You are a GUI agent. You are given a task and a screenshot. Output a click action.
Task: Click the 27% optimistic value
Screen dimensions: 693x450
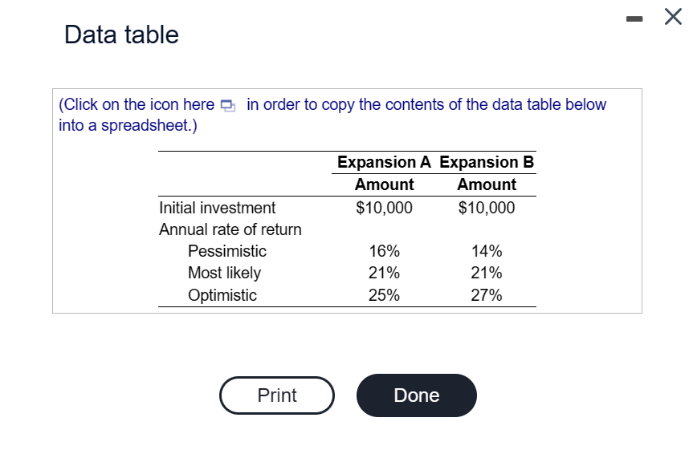coord(487,294)
